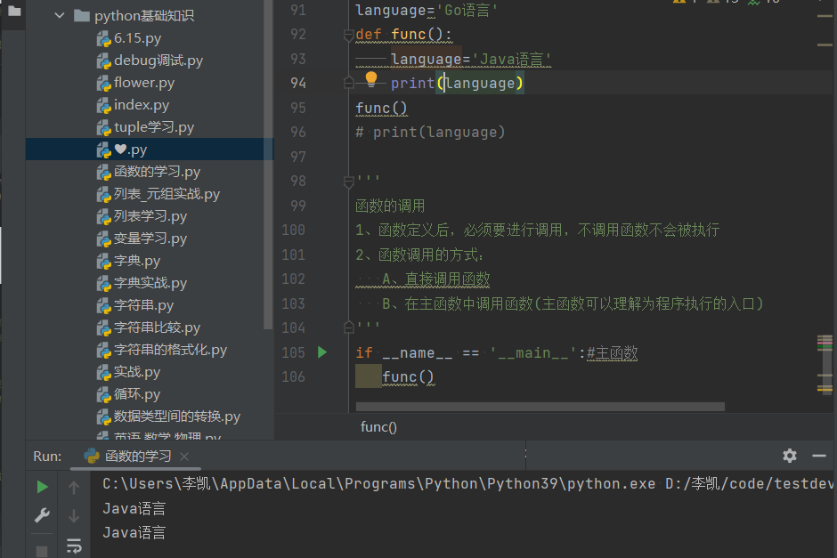Toggle the fold end marker on line 94
The width and height of the screenshot is (837, 558).
348,83
